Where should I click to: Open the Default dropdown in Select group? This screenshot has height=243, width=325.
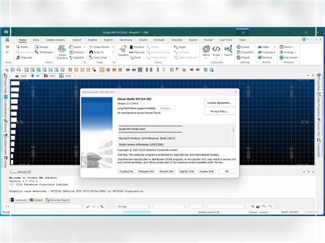[x=77, y=52]
